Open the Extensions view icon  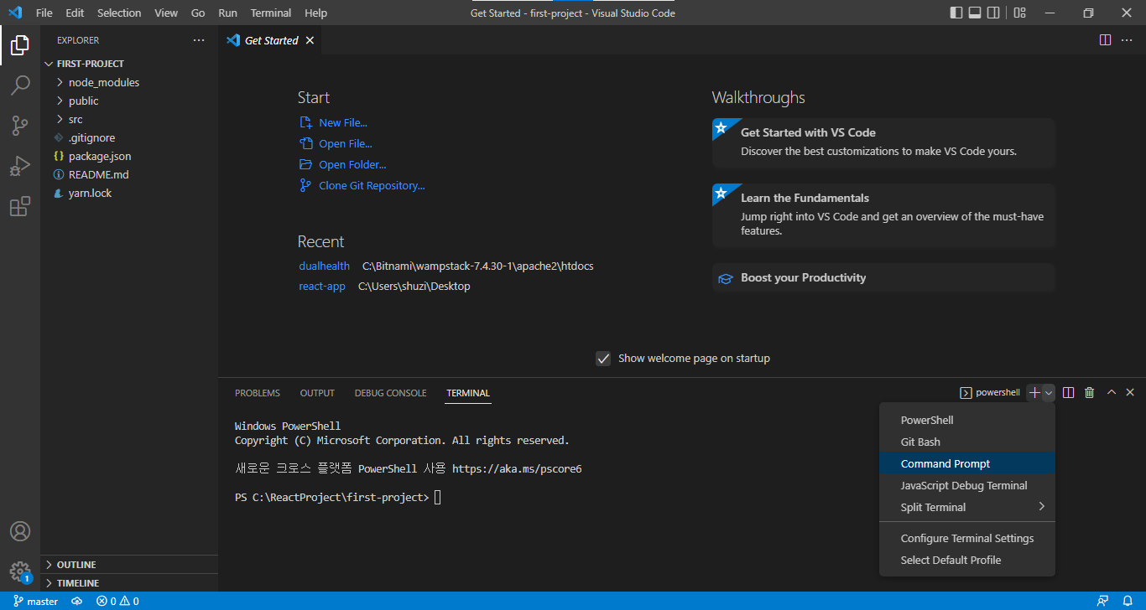(x=20, y=206)
